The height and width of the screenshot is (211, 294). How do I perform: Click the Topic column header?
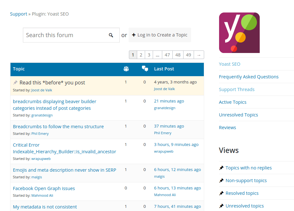pos(19,69)
